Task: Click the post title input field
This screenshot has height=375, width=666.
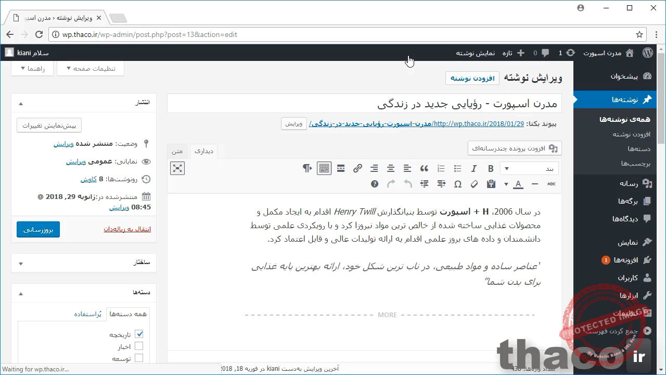Action: coord(364,104)
